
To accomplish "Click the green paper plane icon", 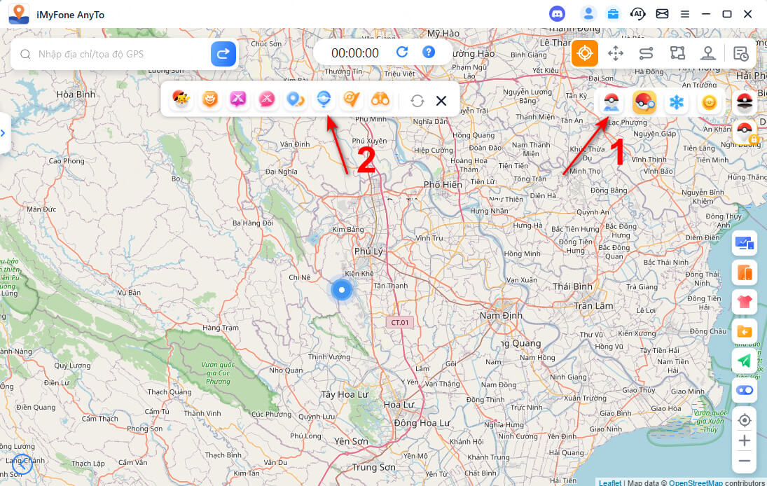I will 744,361.
